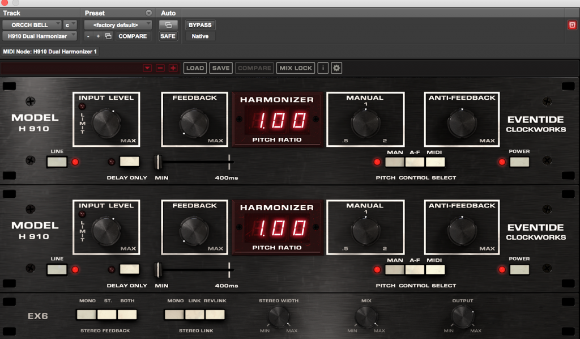Click the lower unit's Anti-Feedback knob
Viewport: 580px width, 339px height.
point(462,231)
